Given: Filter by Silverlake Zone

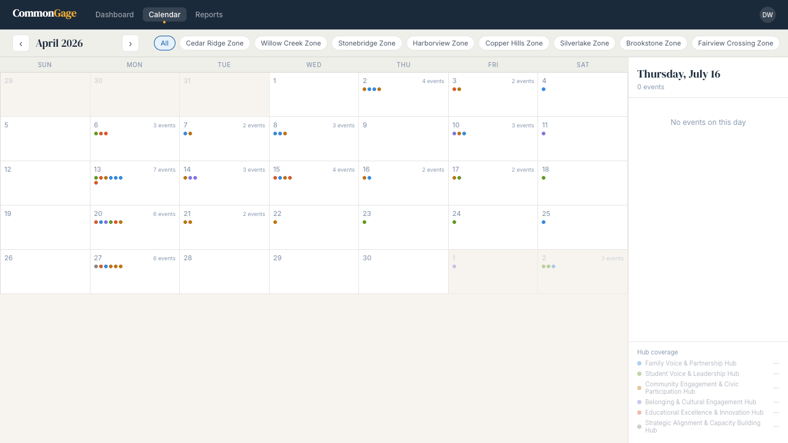Looking at the screenshot, I should pos(584,43).
